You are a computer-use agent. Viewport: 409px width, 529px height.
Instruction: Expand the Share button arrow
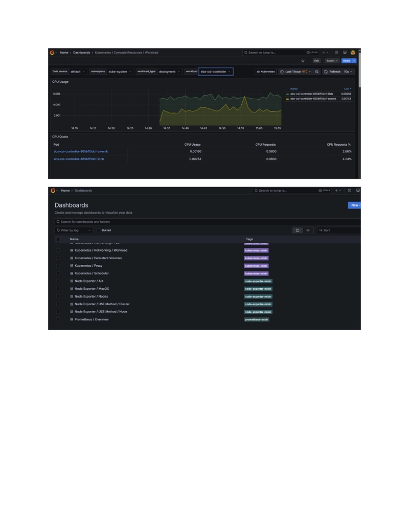[354, 61]
